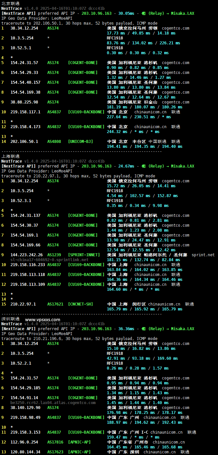Select the AS4808 number
This screenshot has height=455, width=218.
(x=54, y=142)
